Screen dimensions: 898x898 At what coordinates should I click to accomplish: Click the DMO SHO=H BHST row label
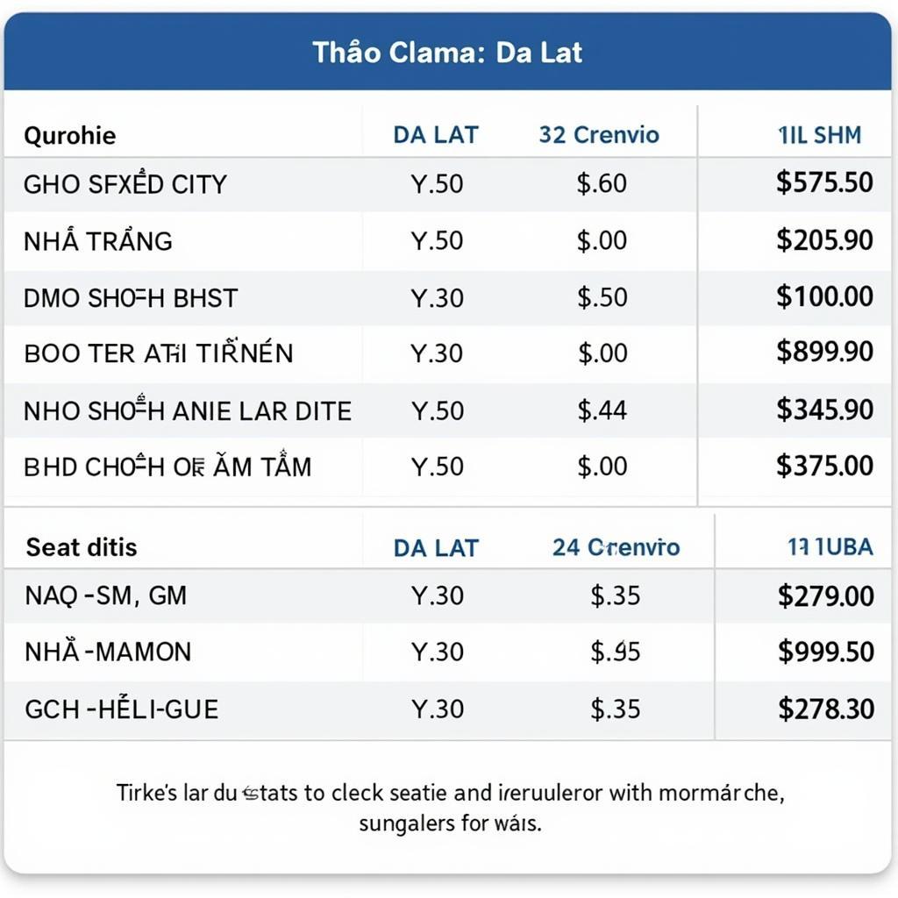tap(131, 297)
